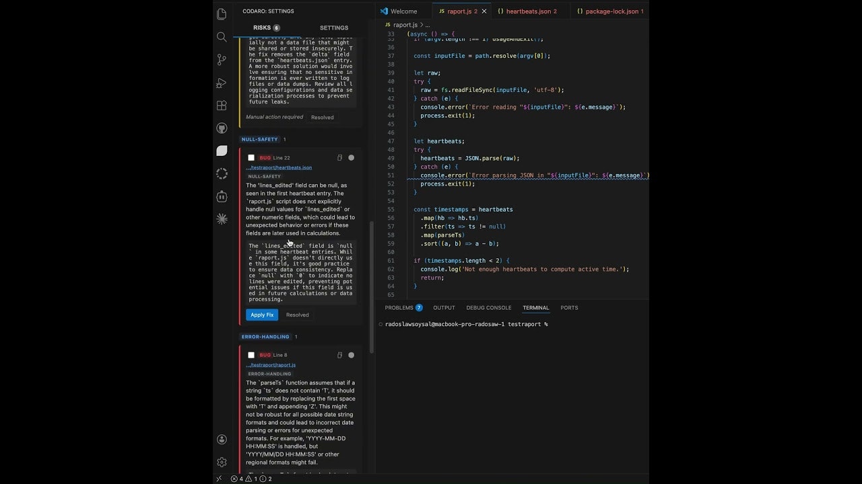Click the Codaro panel vertical scrollbar
The width and height of the screenshot is (862, 484).
[371, 288]
